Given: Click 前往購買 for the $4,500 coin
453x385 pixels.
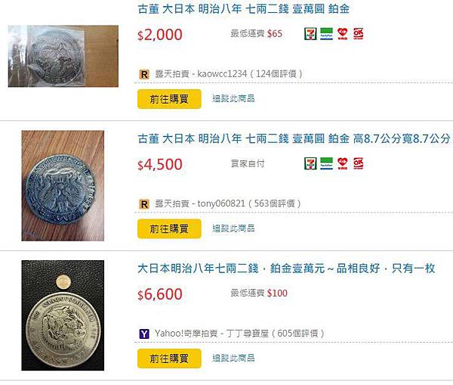Looking at the screenshot, I should 169,228.
